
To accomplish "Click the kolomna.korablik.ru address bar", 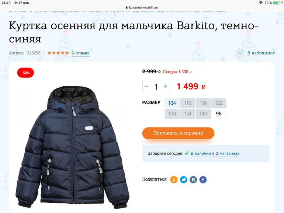I will click(142, 7).
